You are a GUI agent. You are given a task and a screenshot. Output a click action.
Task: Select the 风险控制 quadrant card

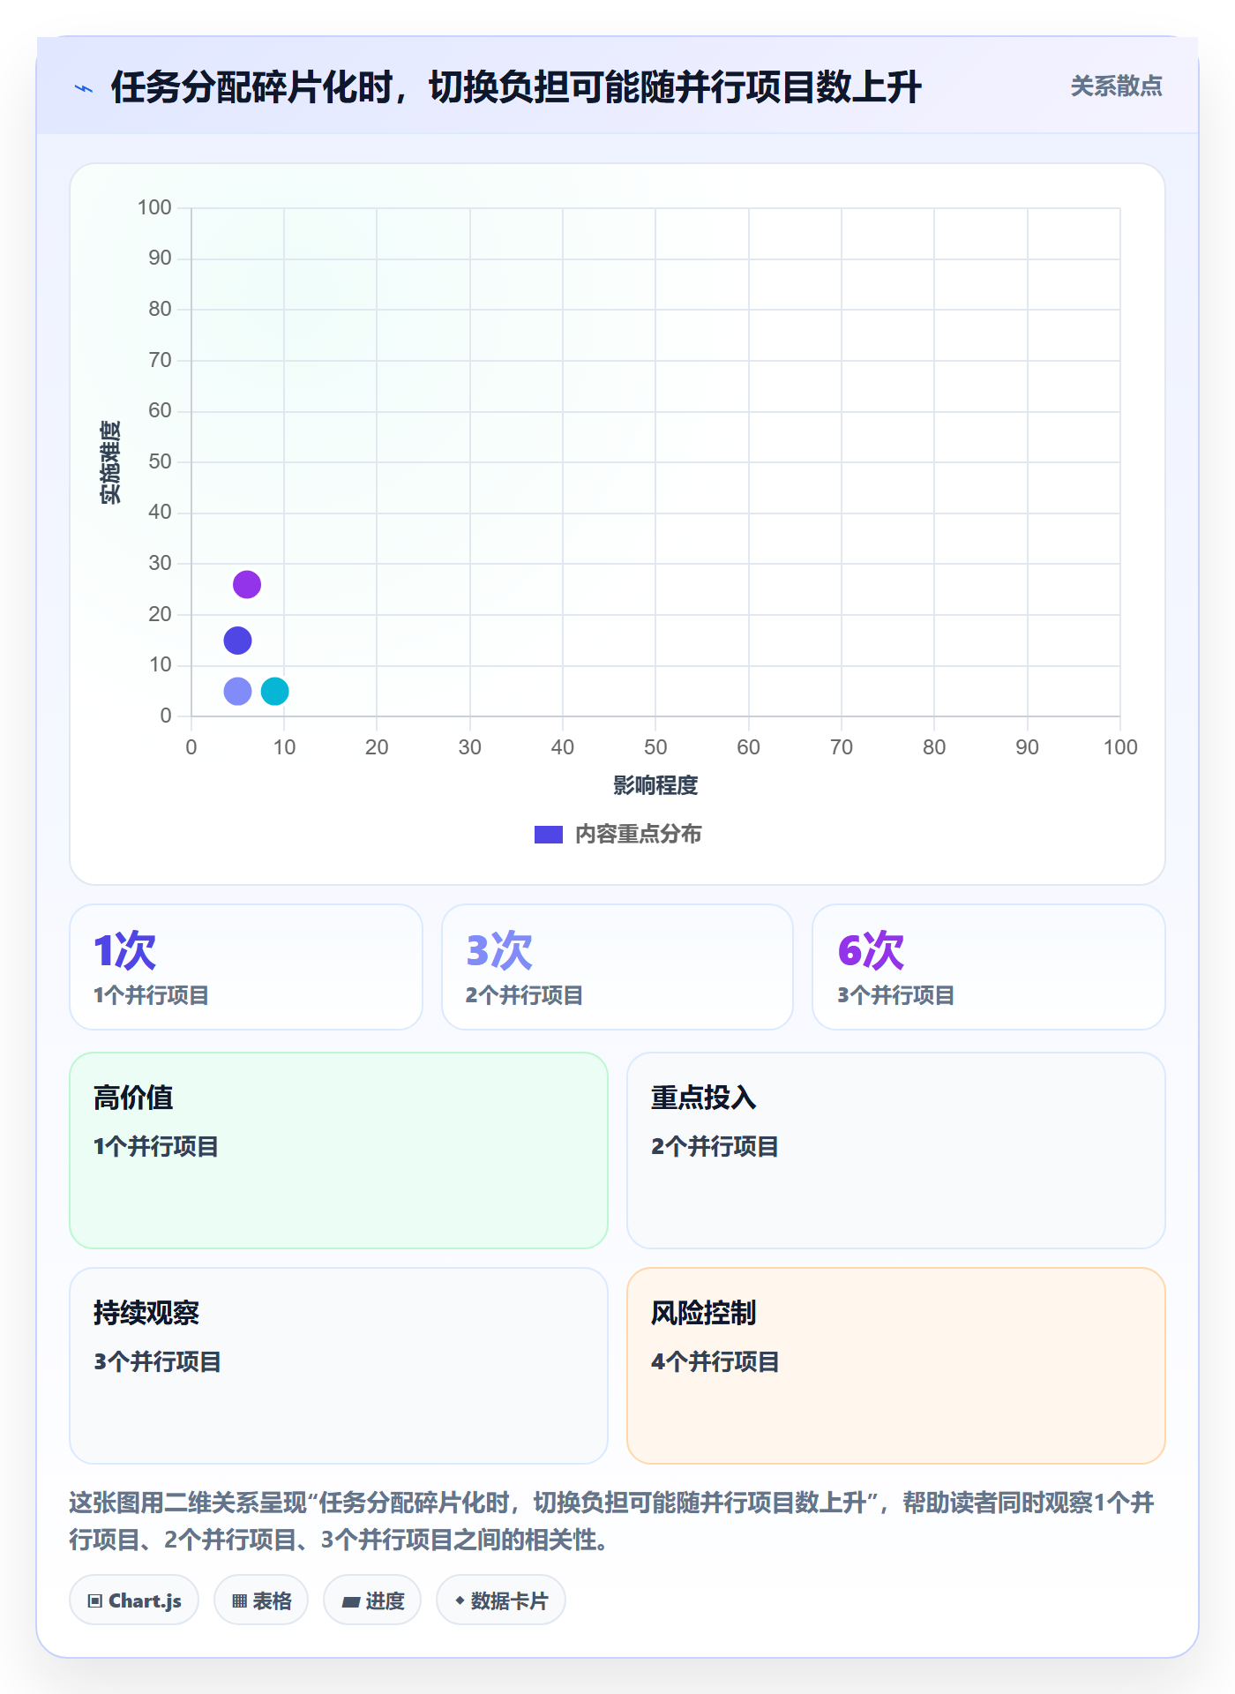[896, 1366]
